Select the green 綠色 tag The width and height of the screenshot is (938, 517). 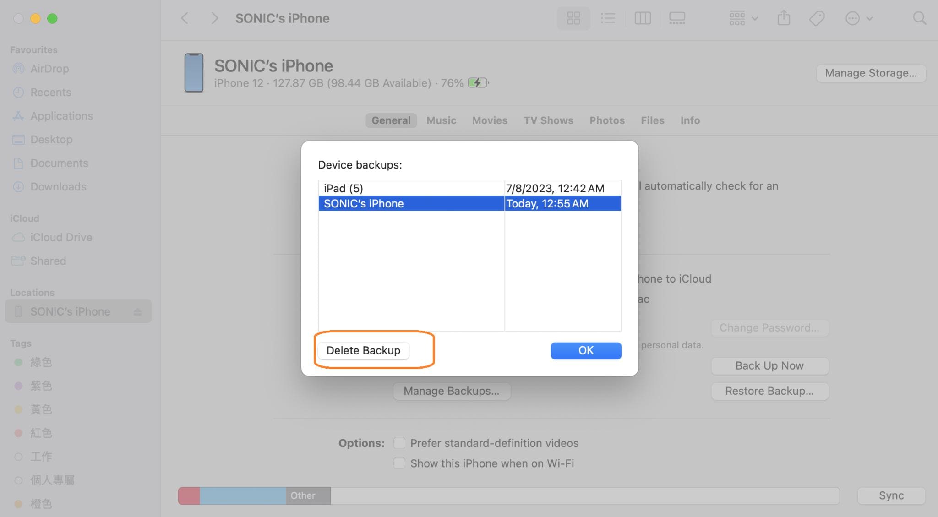pyautogui.click(x=41, y=362)
